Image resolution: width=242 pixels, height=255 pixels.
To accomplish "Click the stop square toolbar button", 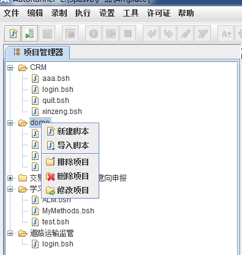I will click(x=128, y=34).
